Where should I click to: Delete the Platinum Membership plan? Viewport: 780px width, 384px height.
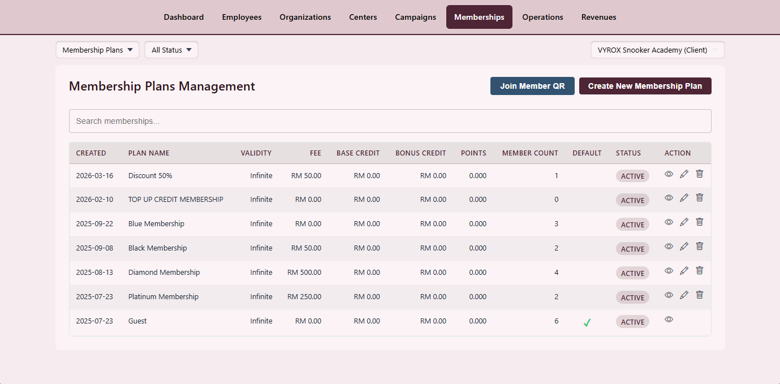pos(699,295)
